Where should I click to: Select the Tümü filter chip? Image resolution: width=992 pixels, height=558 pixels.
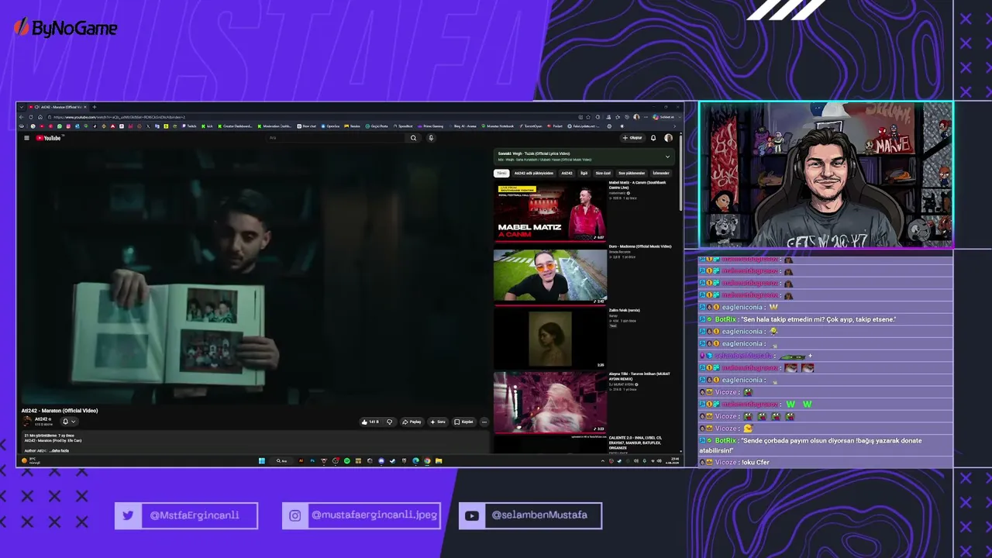(x=501, y=174)
